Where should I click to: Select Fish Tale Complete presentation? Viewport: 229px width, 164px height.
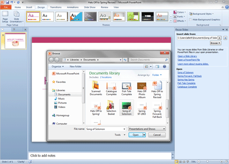pos(126,89)
